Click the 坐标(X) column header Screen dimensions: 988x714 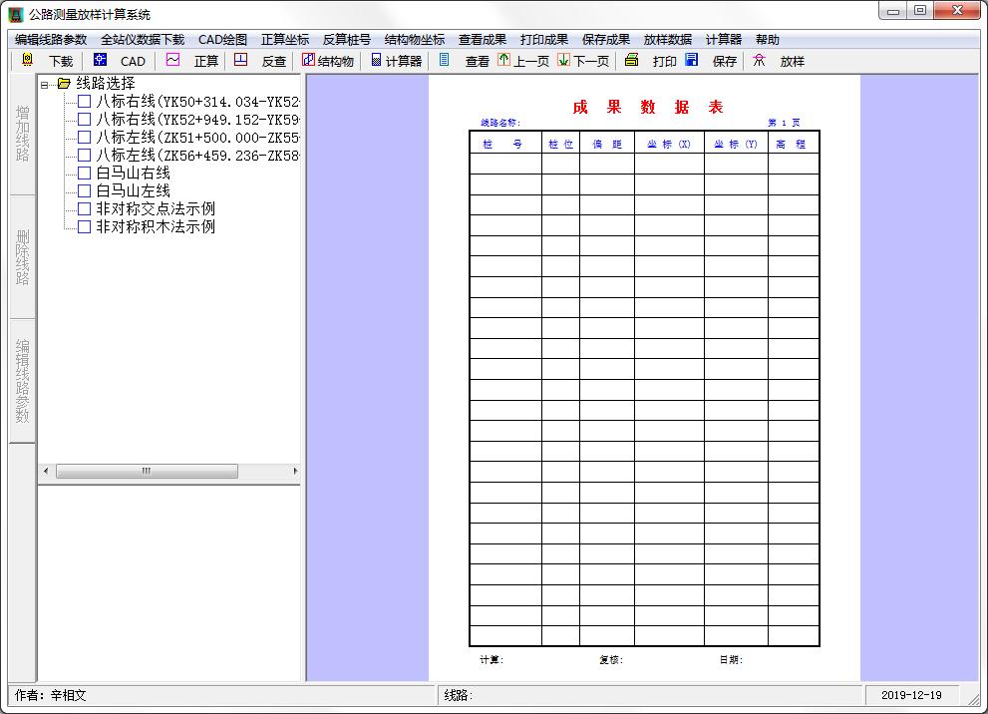coord(669,144)
